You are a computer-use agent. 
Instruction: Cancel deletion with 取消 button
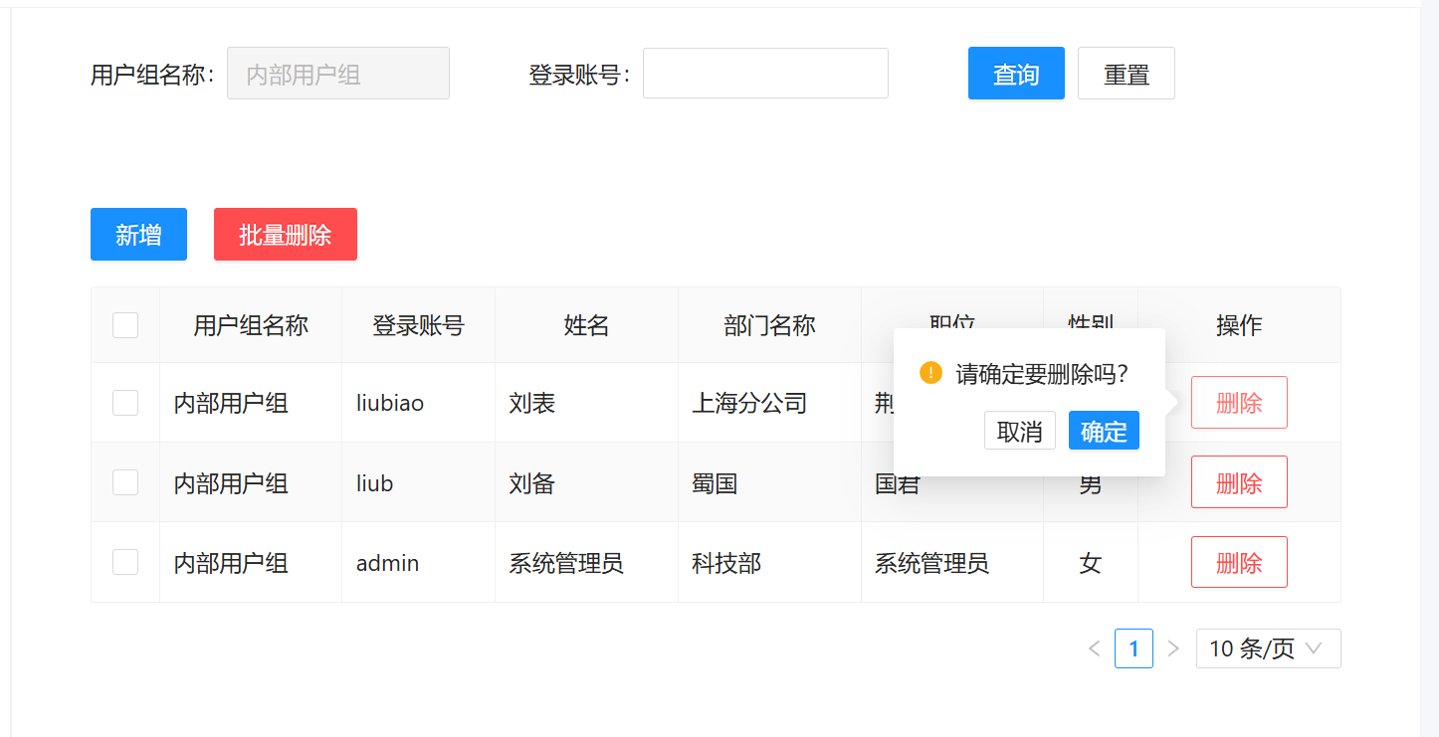pos(1019,431)
